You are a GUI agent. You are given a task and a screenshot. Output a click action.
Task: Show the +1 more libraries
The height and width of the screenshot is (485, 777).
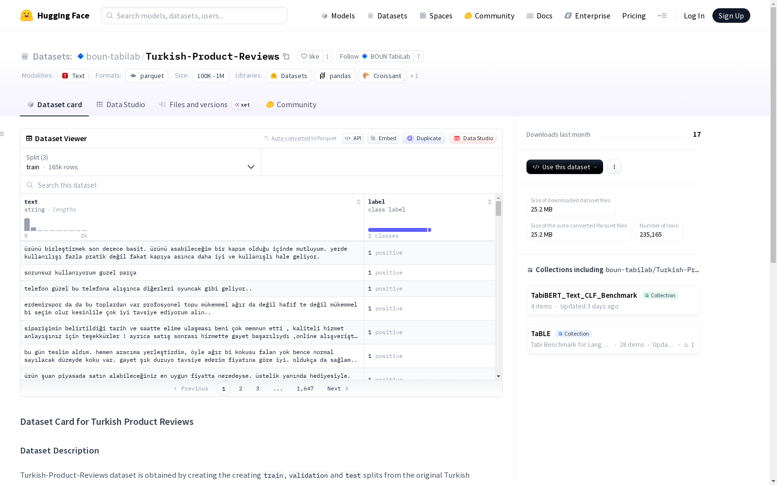pos(414,76)
